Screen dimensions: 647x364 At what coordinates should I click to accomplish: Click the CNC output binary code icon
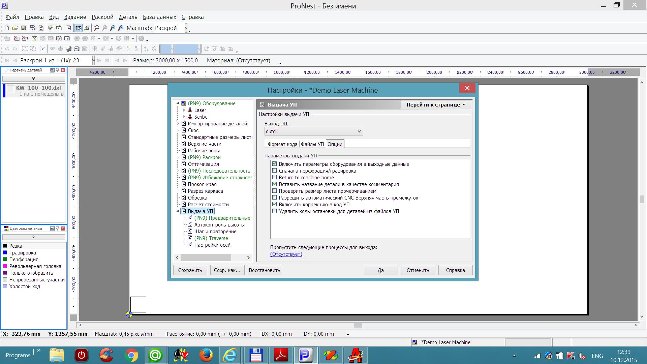click(33, 28)
